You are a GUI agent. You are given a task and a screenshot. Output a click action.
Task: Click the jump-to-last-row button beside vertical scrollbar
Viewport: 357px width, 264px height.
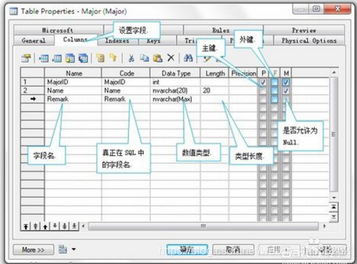[334, 217]
